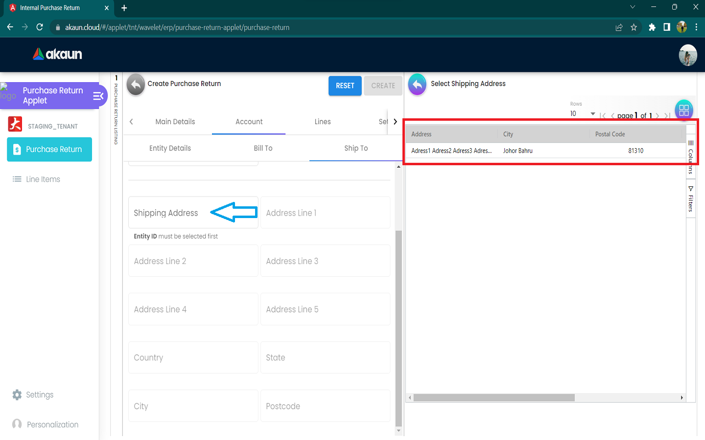
Task: Go to previous page of address list
Action: (612, 116)
